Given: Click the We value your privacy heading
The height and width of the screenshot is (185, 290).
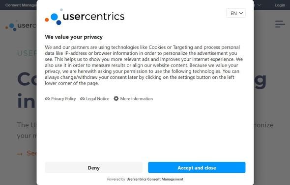Looking at the screenshot, I should coord(74,37).
